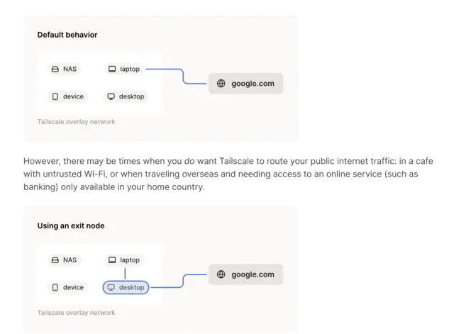
Task: Click the NAS drive icon in exit node diagram
Action: 55,260
